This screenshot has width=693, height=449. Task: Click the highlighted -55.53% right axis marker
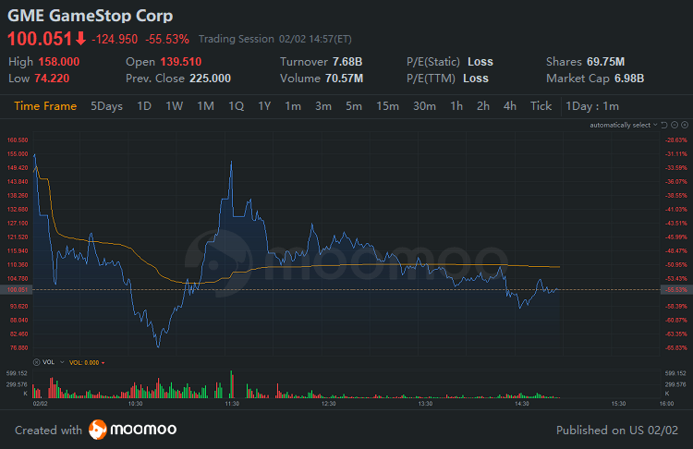coord(676,290)
